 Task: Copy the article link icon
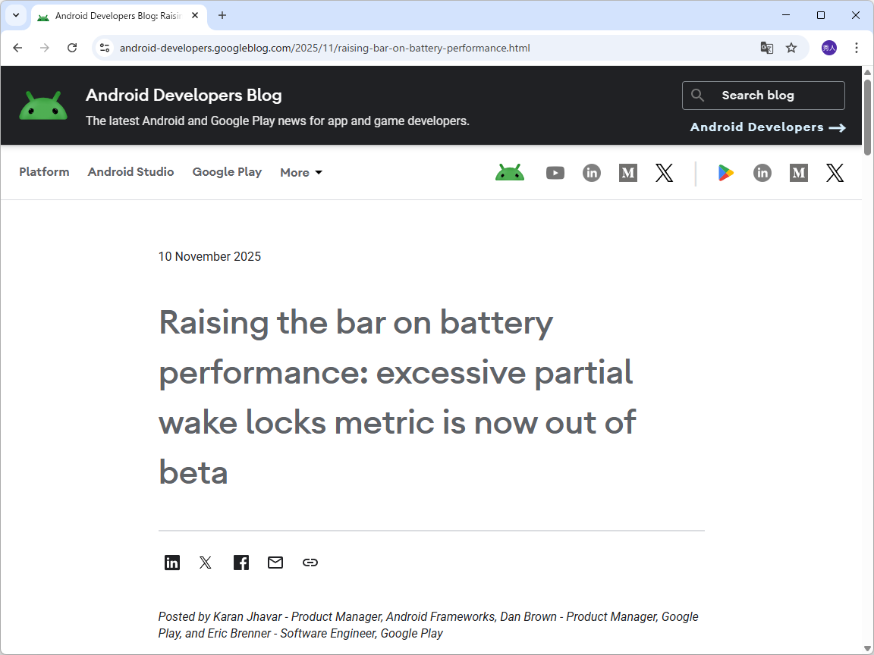click(x=310, y=563)
